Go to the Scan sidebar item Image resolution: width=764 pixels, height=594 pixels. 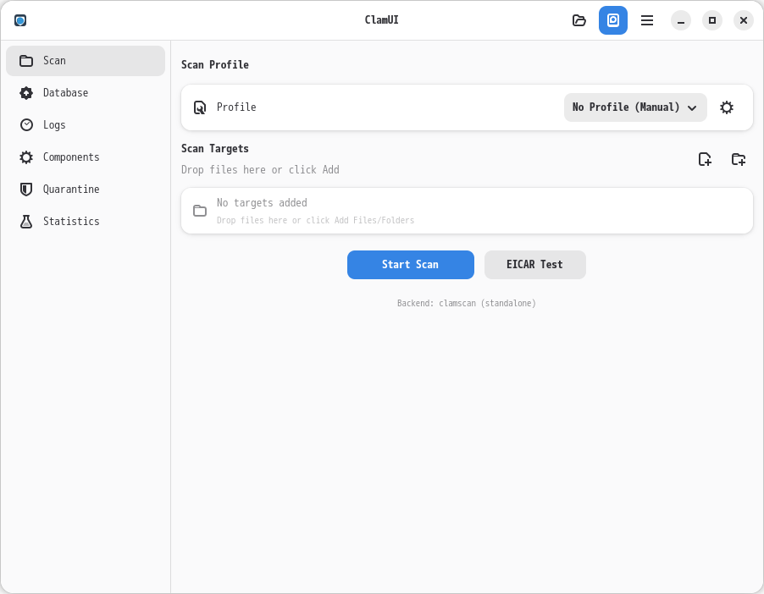pyautogui.click(x=85, y=61)
